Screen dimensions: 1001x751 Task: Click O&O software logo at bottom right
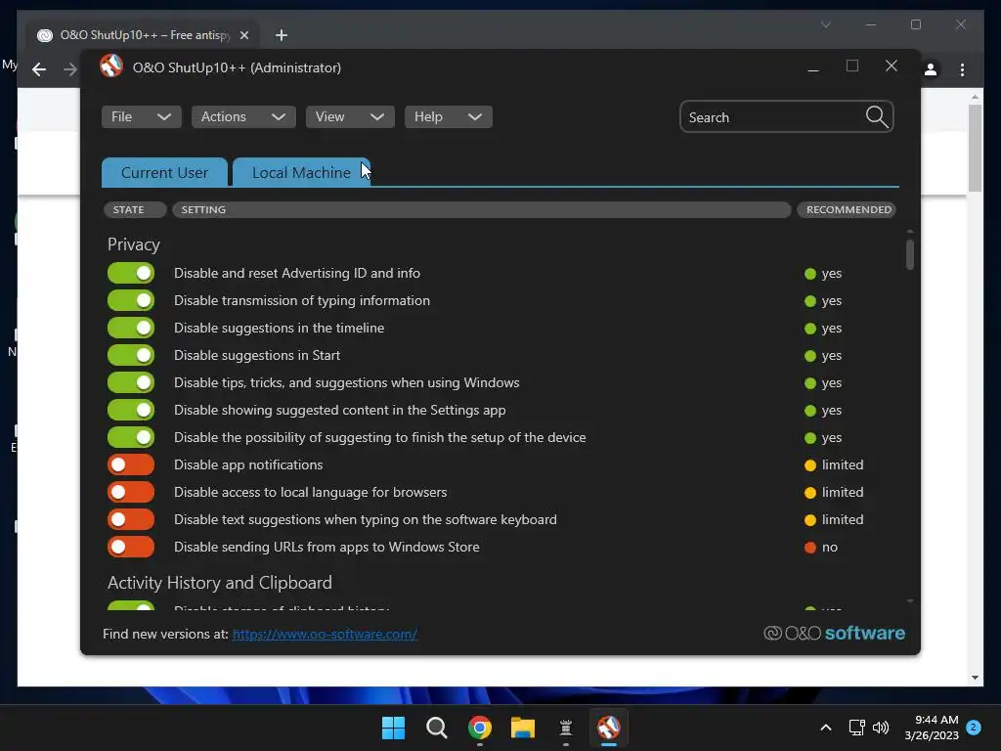[x=835, y=633]
